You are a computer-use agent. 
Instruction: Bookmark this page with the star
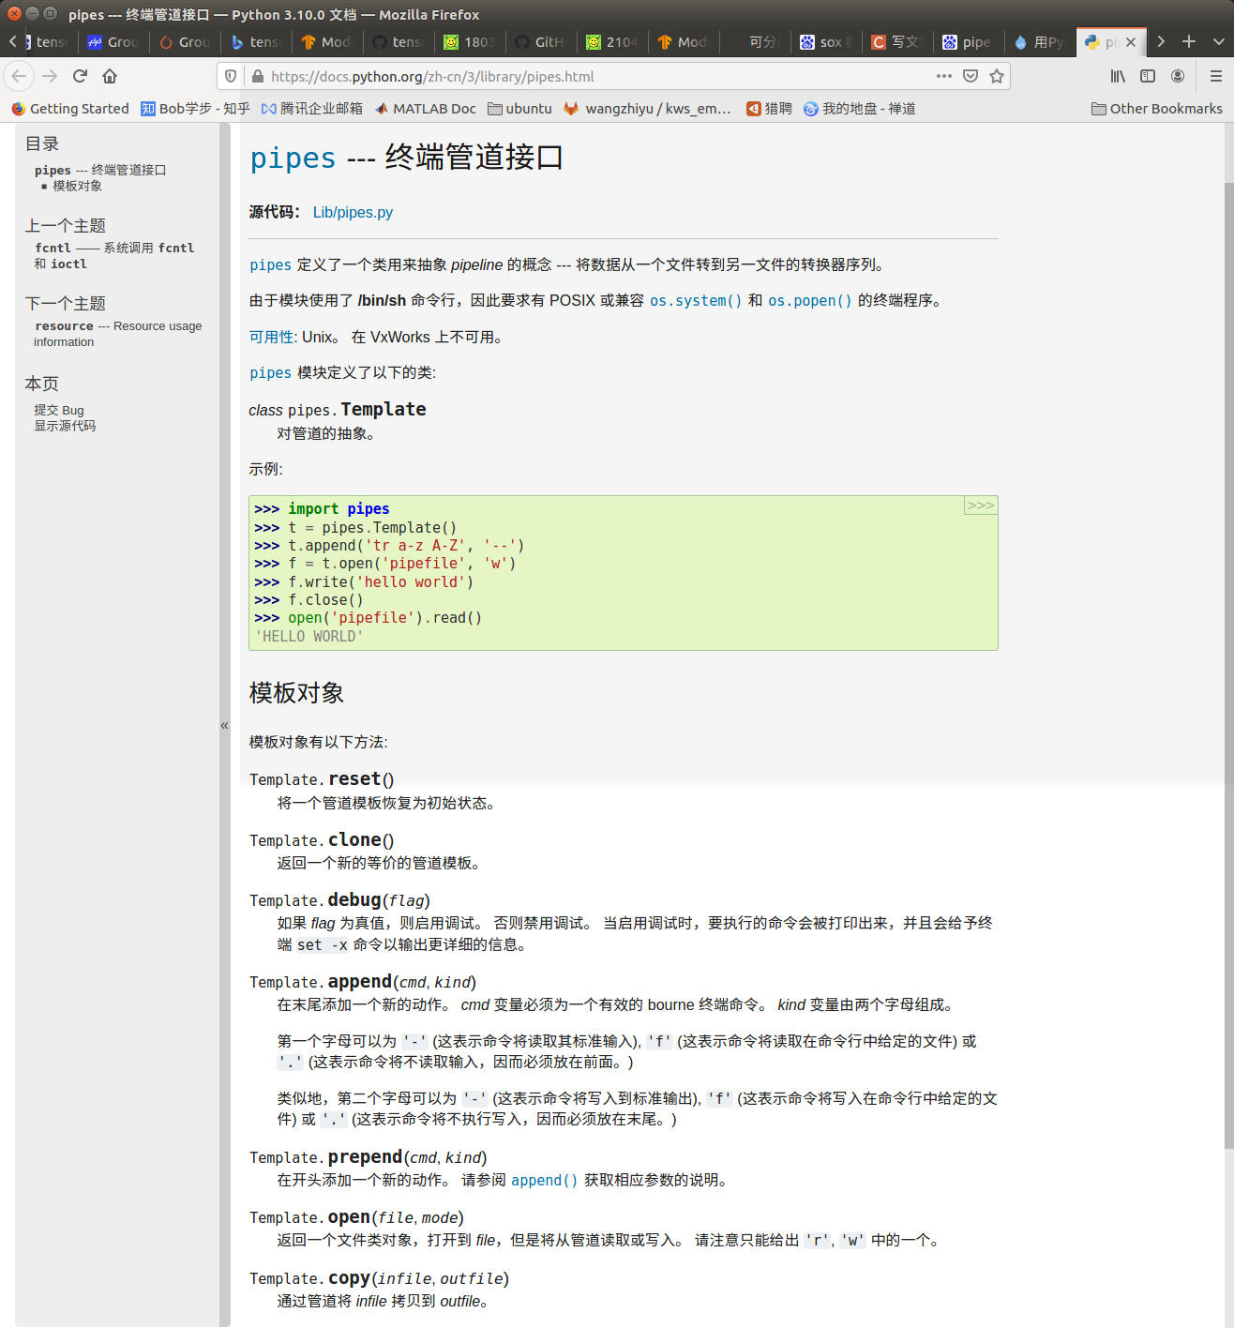[997, 76]
